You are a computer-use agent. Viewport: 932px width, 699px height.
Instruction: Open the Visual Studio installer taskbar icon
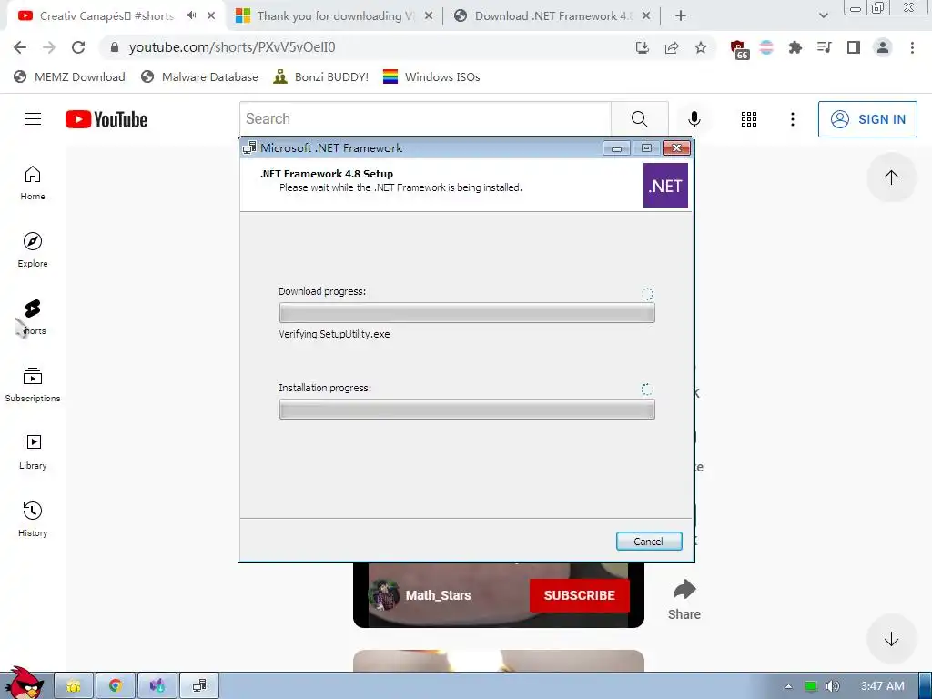157,686
